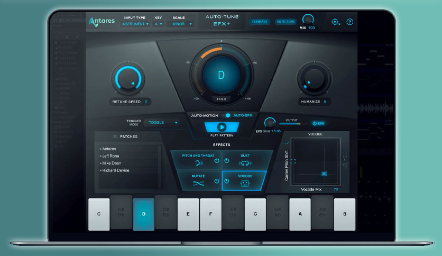Click the F piano key
The width and height of the screenshot is (442, 256).
[x=210, y=214]
